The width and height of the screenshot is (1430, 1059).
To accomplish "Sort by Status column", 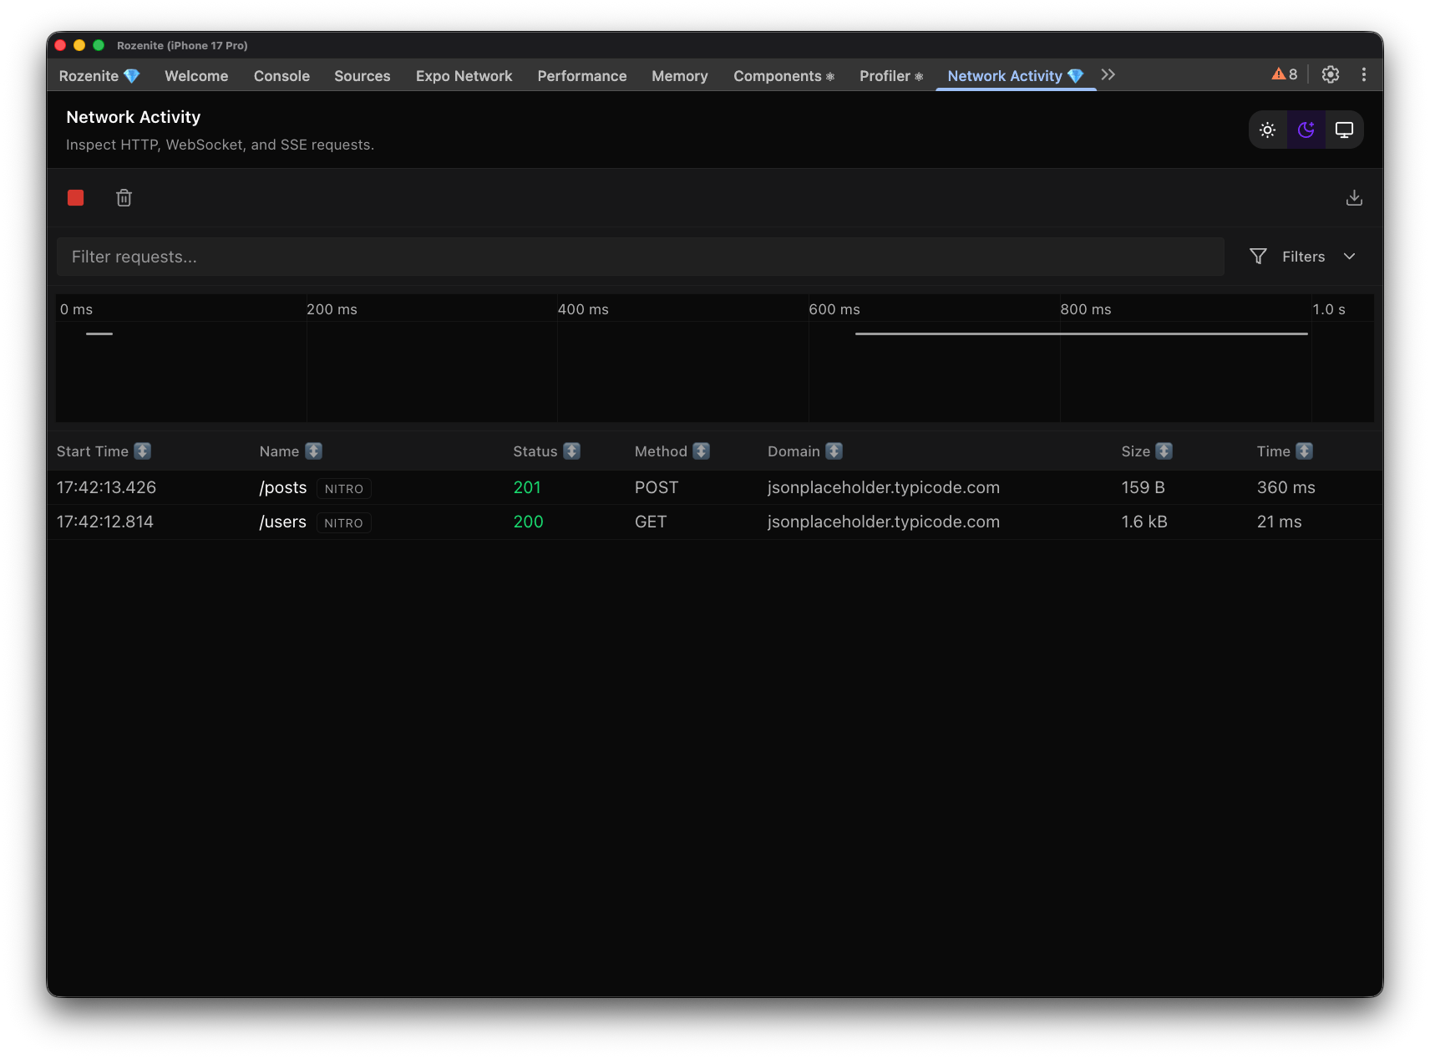I will (x=546, y=451).
